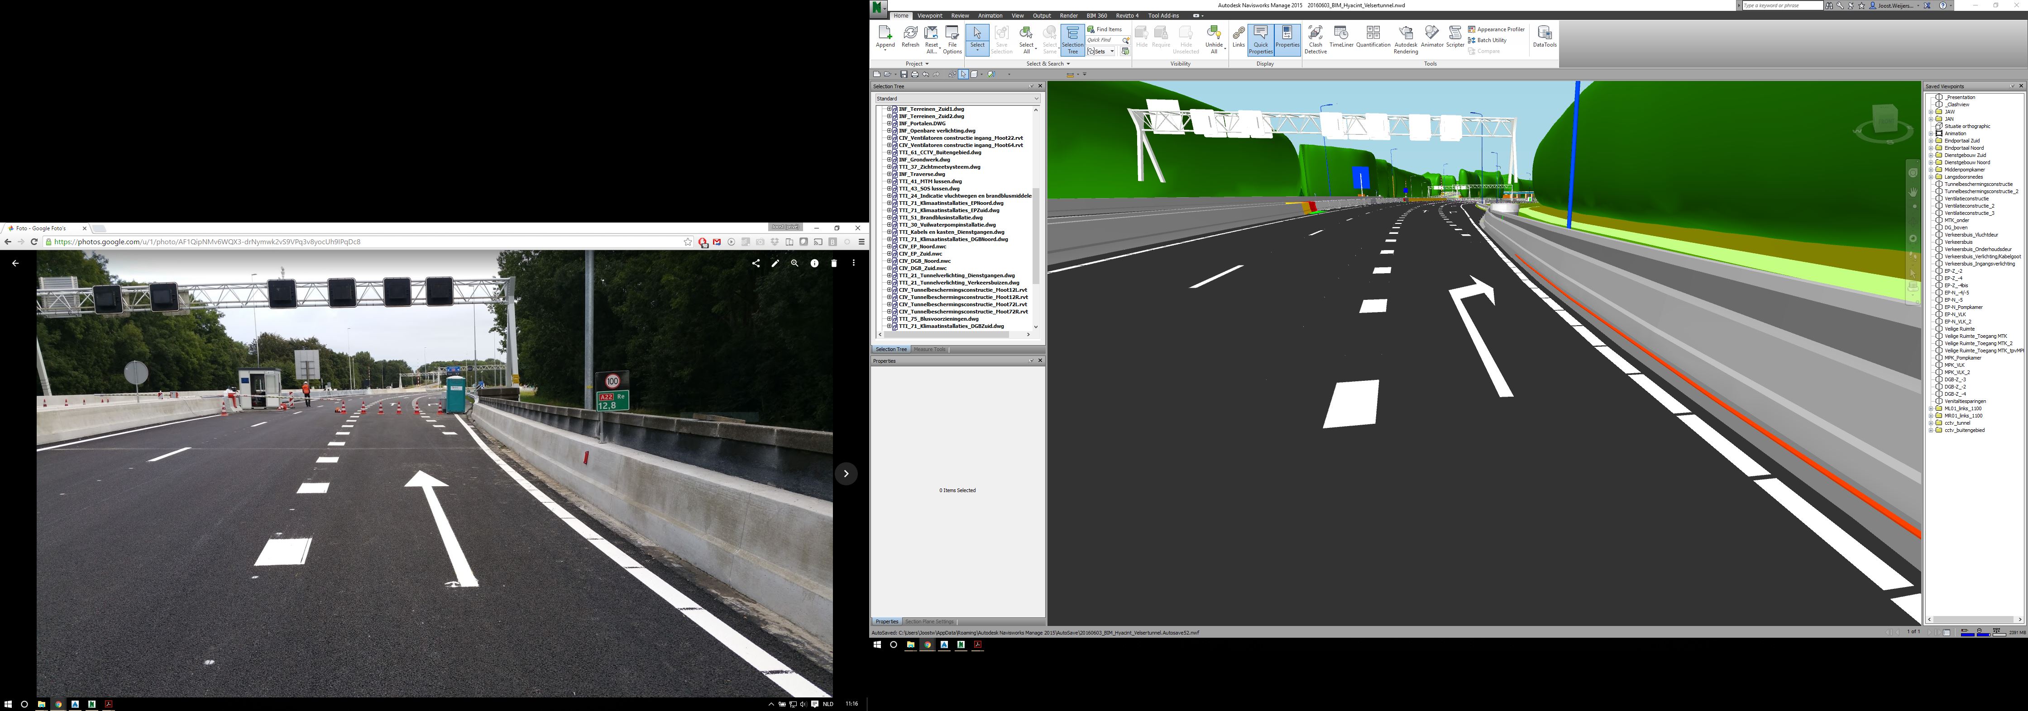Expand the Project panel dropdown
The image size is (2028, 711).
click(x=917, y=64)
